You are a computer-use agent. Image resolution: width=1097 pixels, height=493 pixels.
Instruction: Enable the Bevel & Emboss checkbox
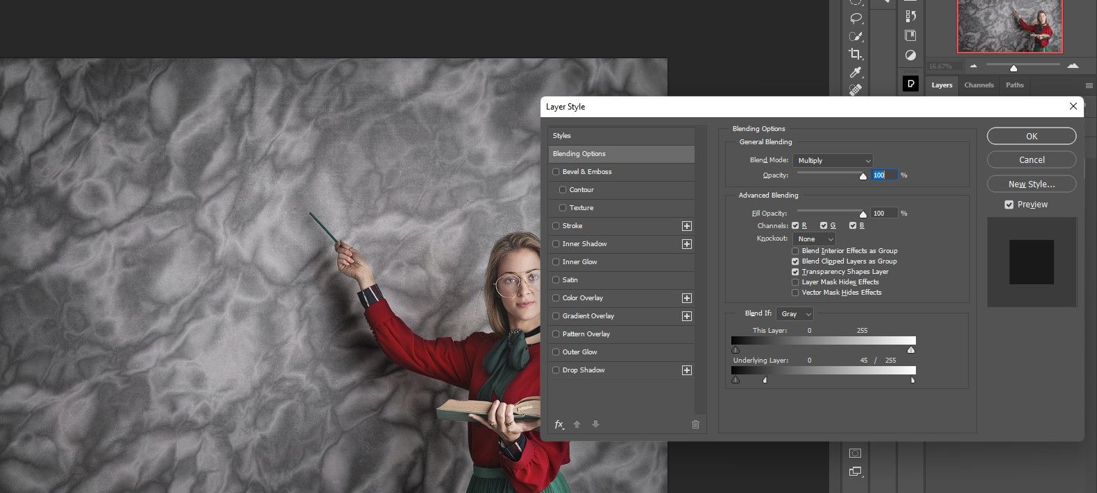pos(556,172)
